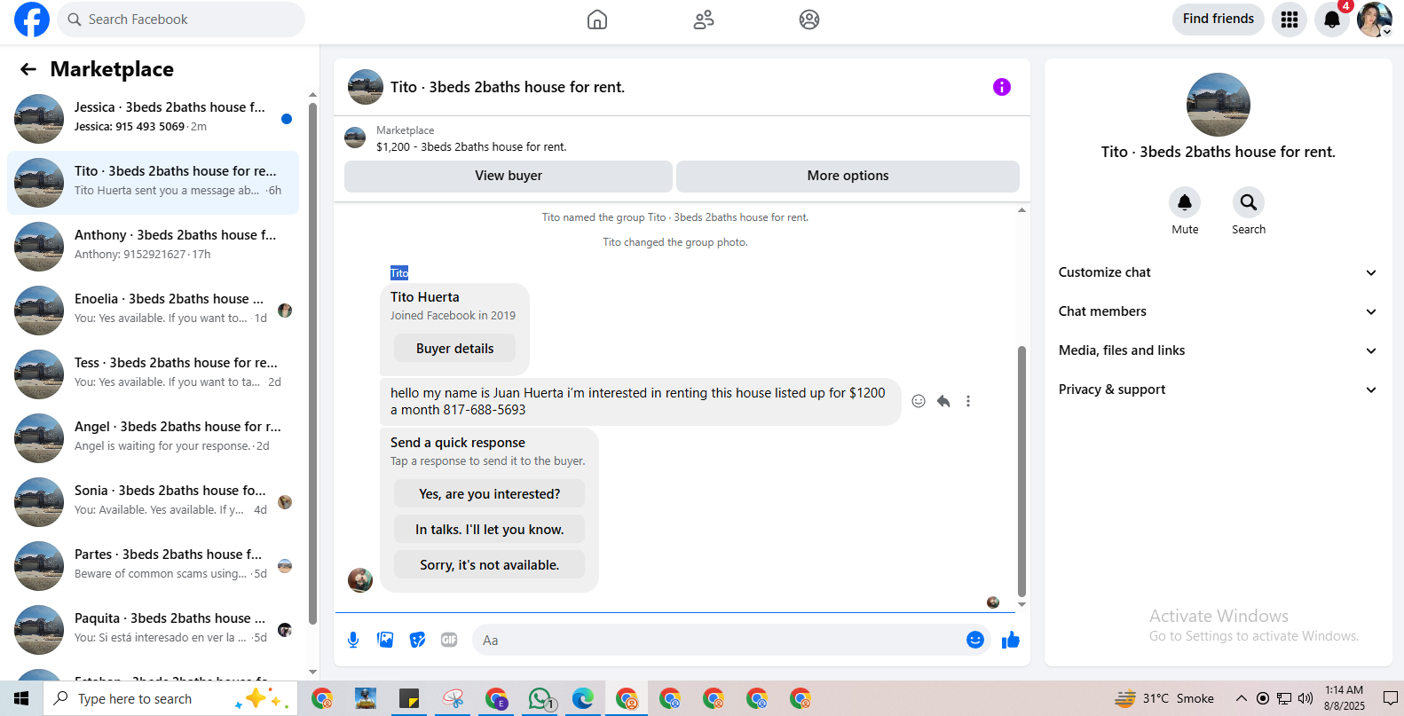Search in conversation using magnifier icon

[1249, 202]
